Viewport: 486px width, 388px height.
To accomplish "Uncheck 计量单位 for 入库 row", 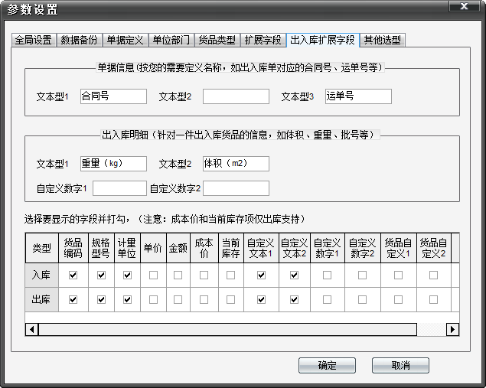I will [127, 276].
